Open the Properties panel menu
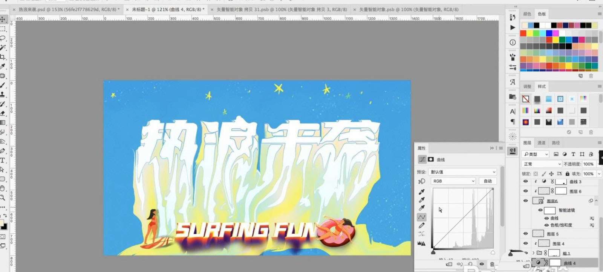 [x=500, y=148]
